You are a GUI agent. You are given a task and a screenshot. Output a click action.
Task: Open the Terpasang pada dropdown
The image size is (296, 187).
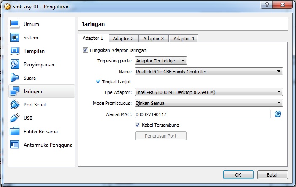(x=161, y=60)
